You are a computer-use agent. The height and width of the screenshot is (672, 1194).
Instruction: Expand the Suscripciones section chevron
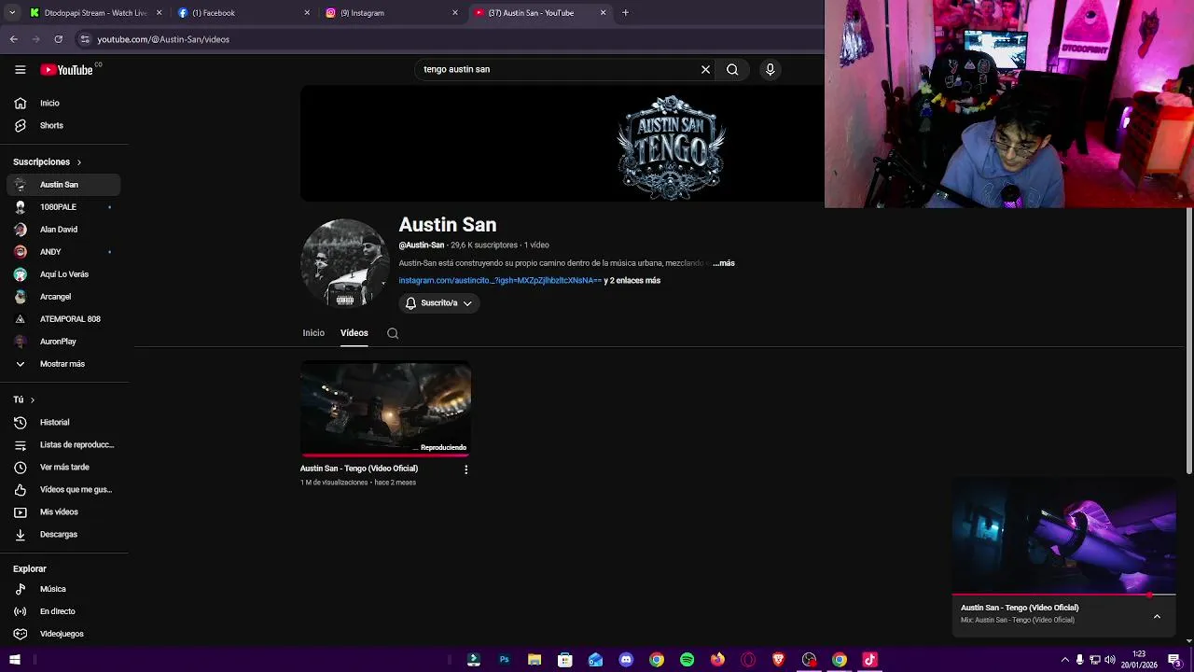(78, 162)
